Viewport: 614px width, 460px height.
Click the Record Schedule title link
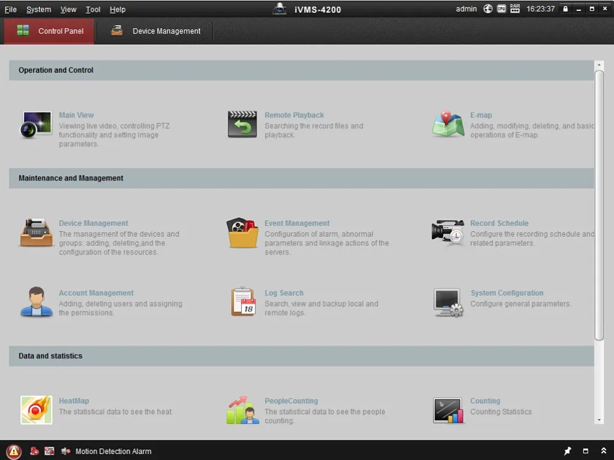499,223
